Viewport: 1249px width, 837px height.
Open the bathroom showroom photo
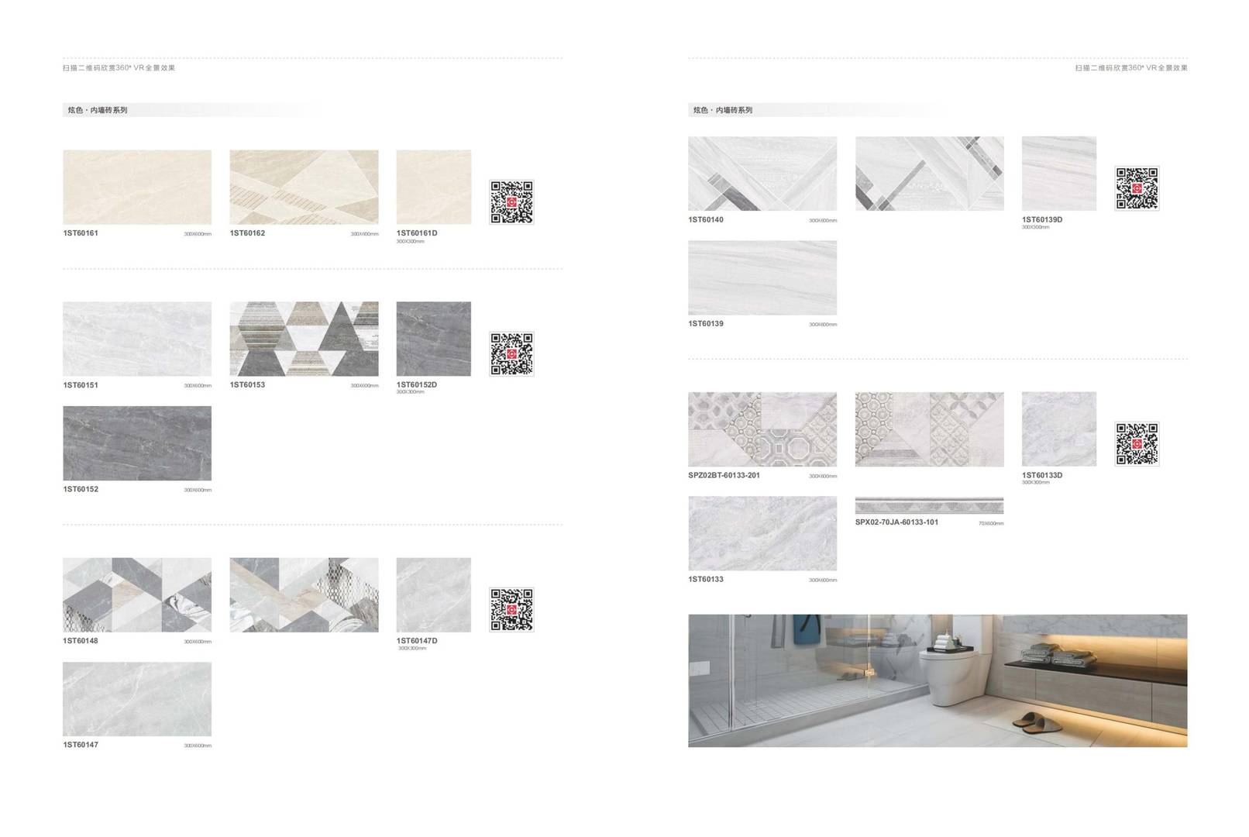click(x=938, y=680)
